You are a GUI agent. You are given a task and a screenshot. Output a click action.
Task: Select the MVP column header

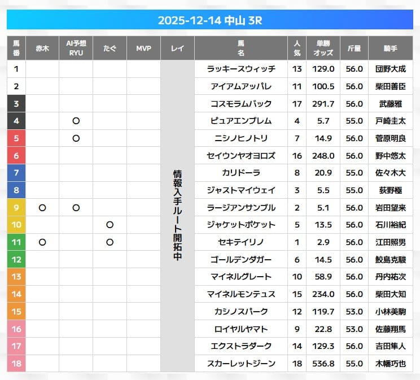[143, 49]
